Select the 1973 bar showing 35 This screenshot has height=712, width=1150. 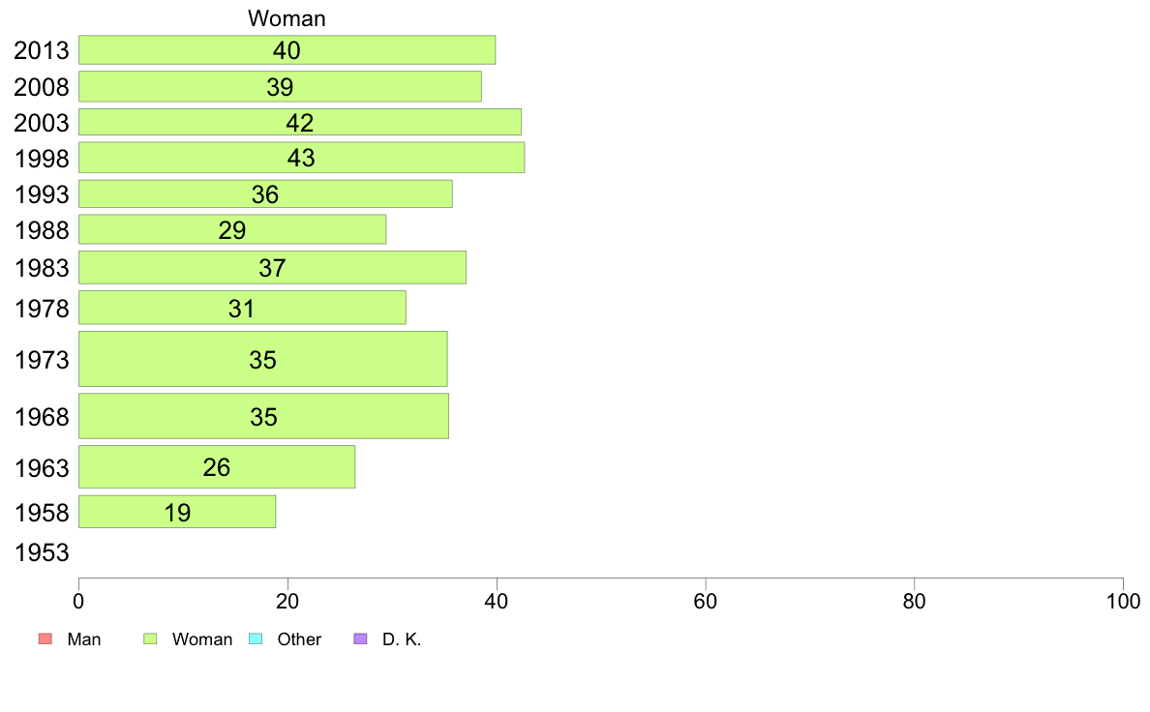point(262,359)
